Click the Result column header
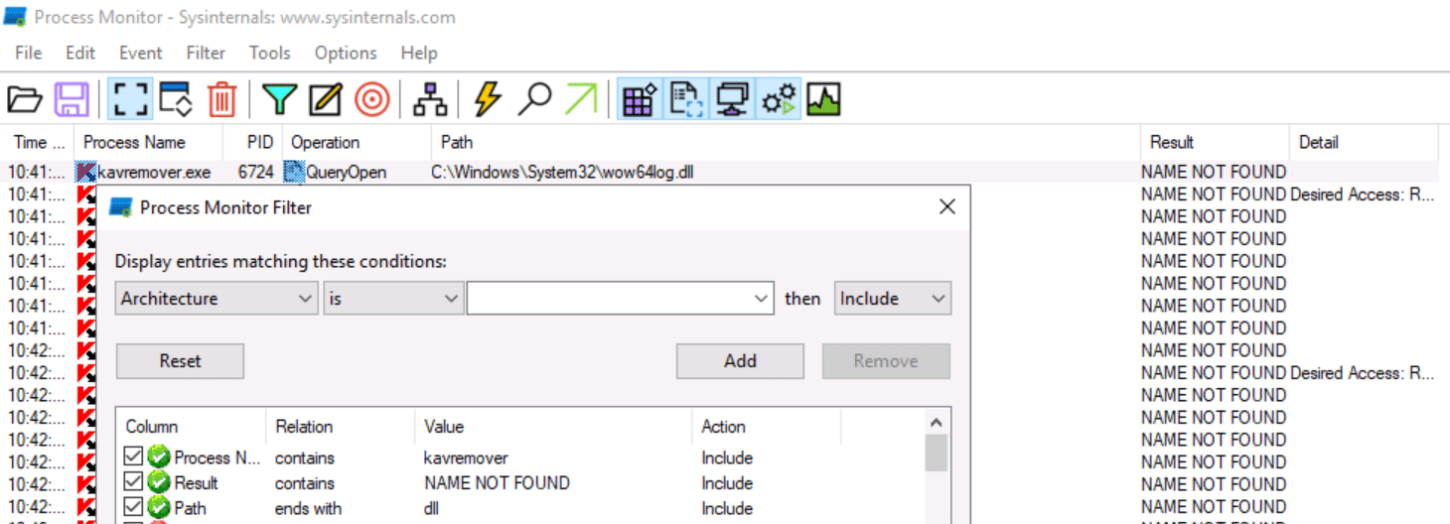The height and width of the screenshot is (524, 1450). coord(1215,142)
